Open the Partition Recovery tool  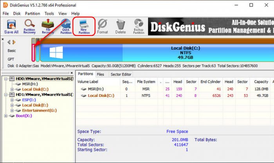(29, 27)
